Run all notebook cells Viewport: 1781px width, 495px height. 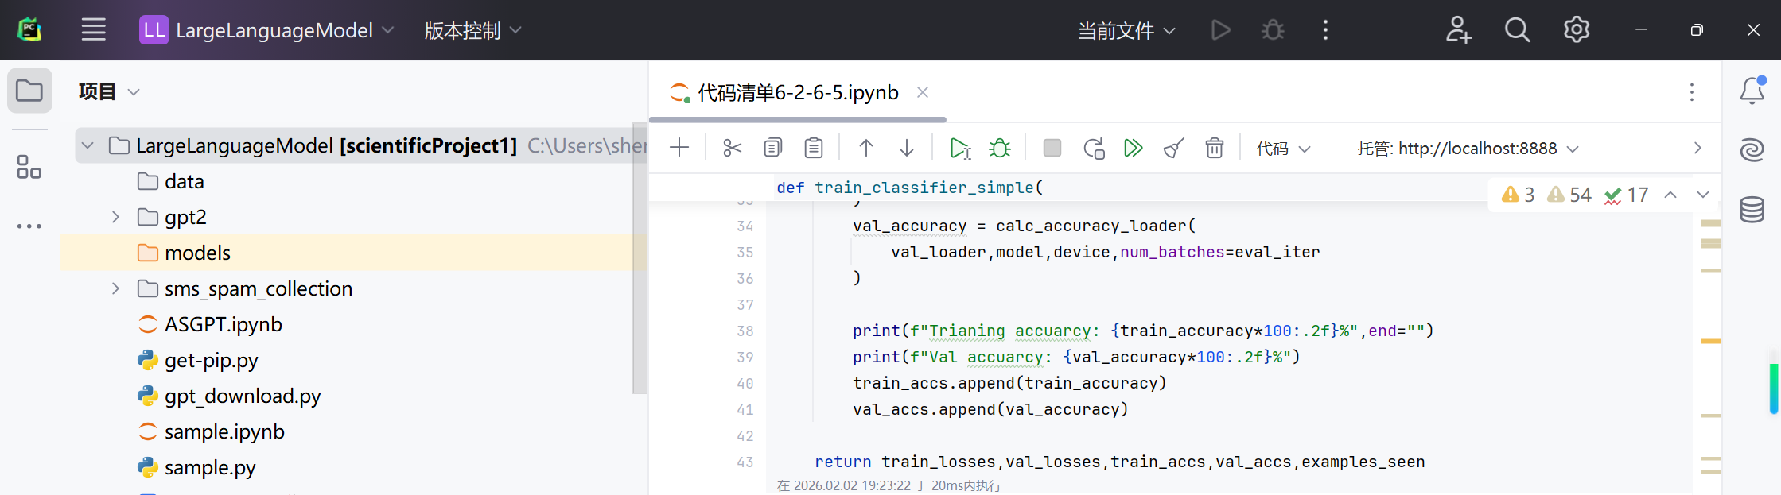pyautogui.click(x=1134, y=148)
